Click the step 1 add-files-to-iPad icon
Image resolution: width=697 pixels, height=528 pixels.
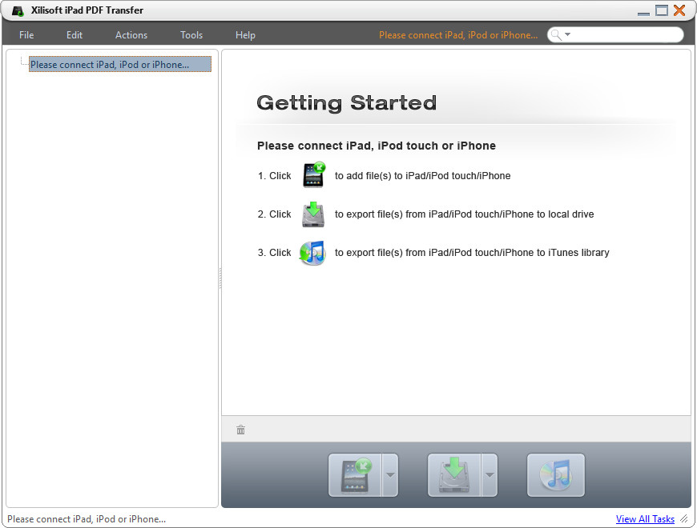314,175
